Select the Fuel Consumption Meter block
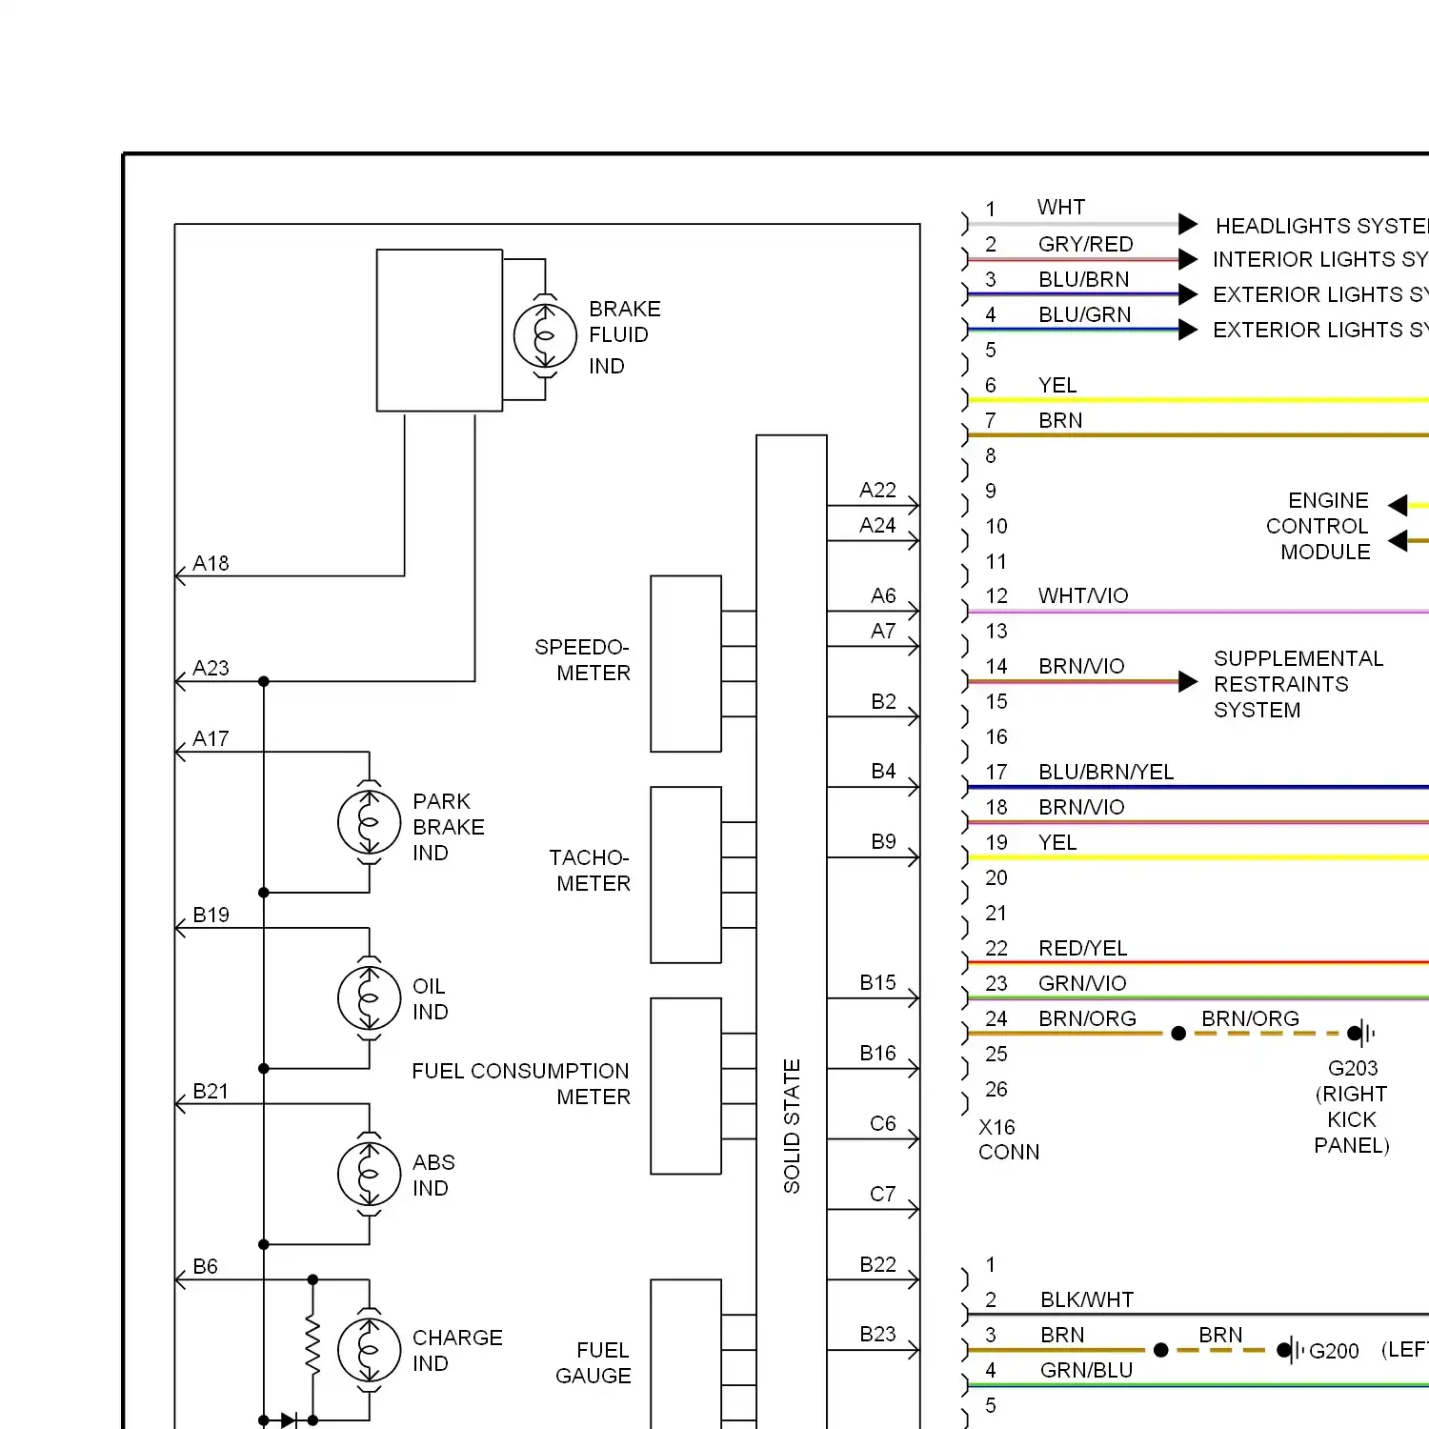Viewport: 1429px width, 1429px height. click(686, 1086)
